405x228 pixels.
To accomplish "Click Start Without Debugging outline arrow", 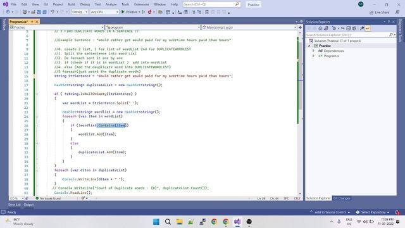I will 144,12.
